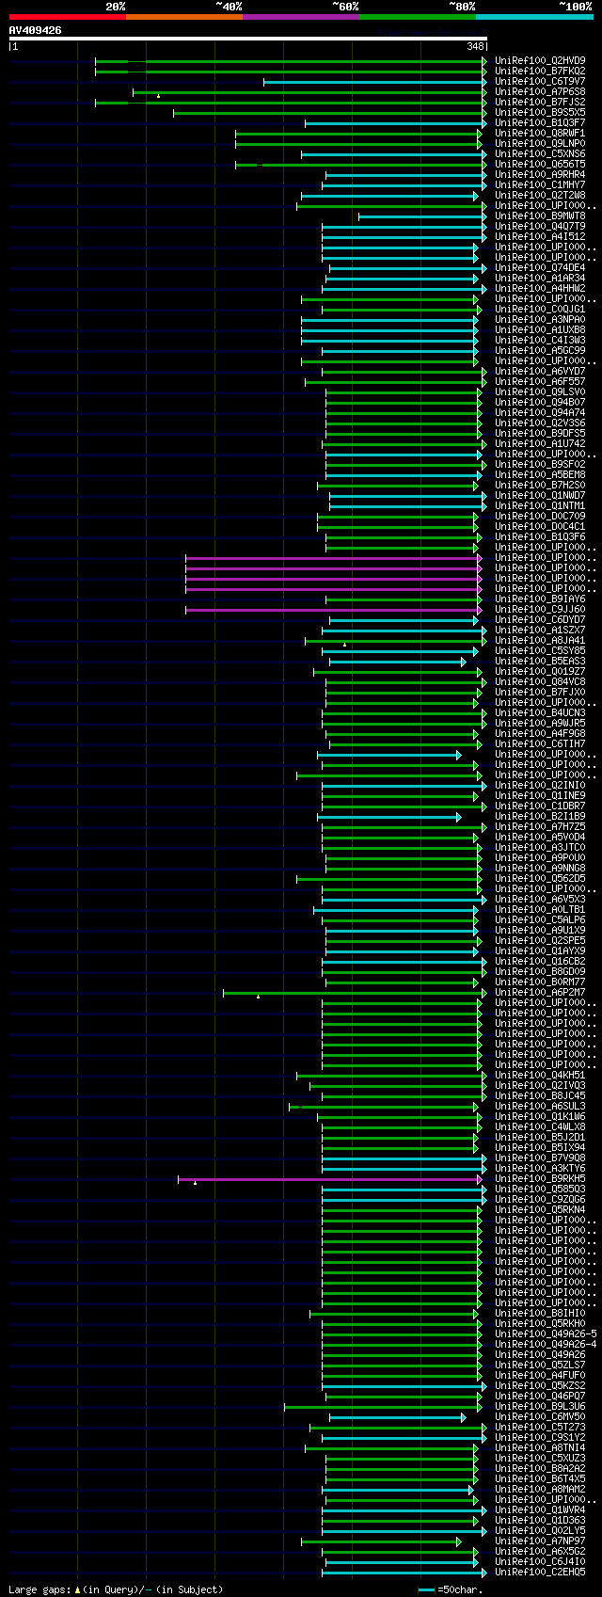
Task: Click the UniRef100_B8IHI0 label
Action: coord(540,1314)
